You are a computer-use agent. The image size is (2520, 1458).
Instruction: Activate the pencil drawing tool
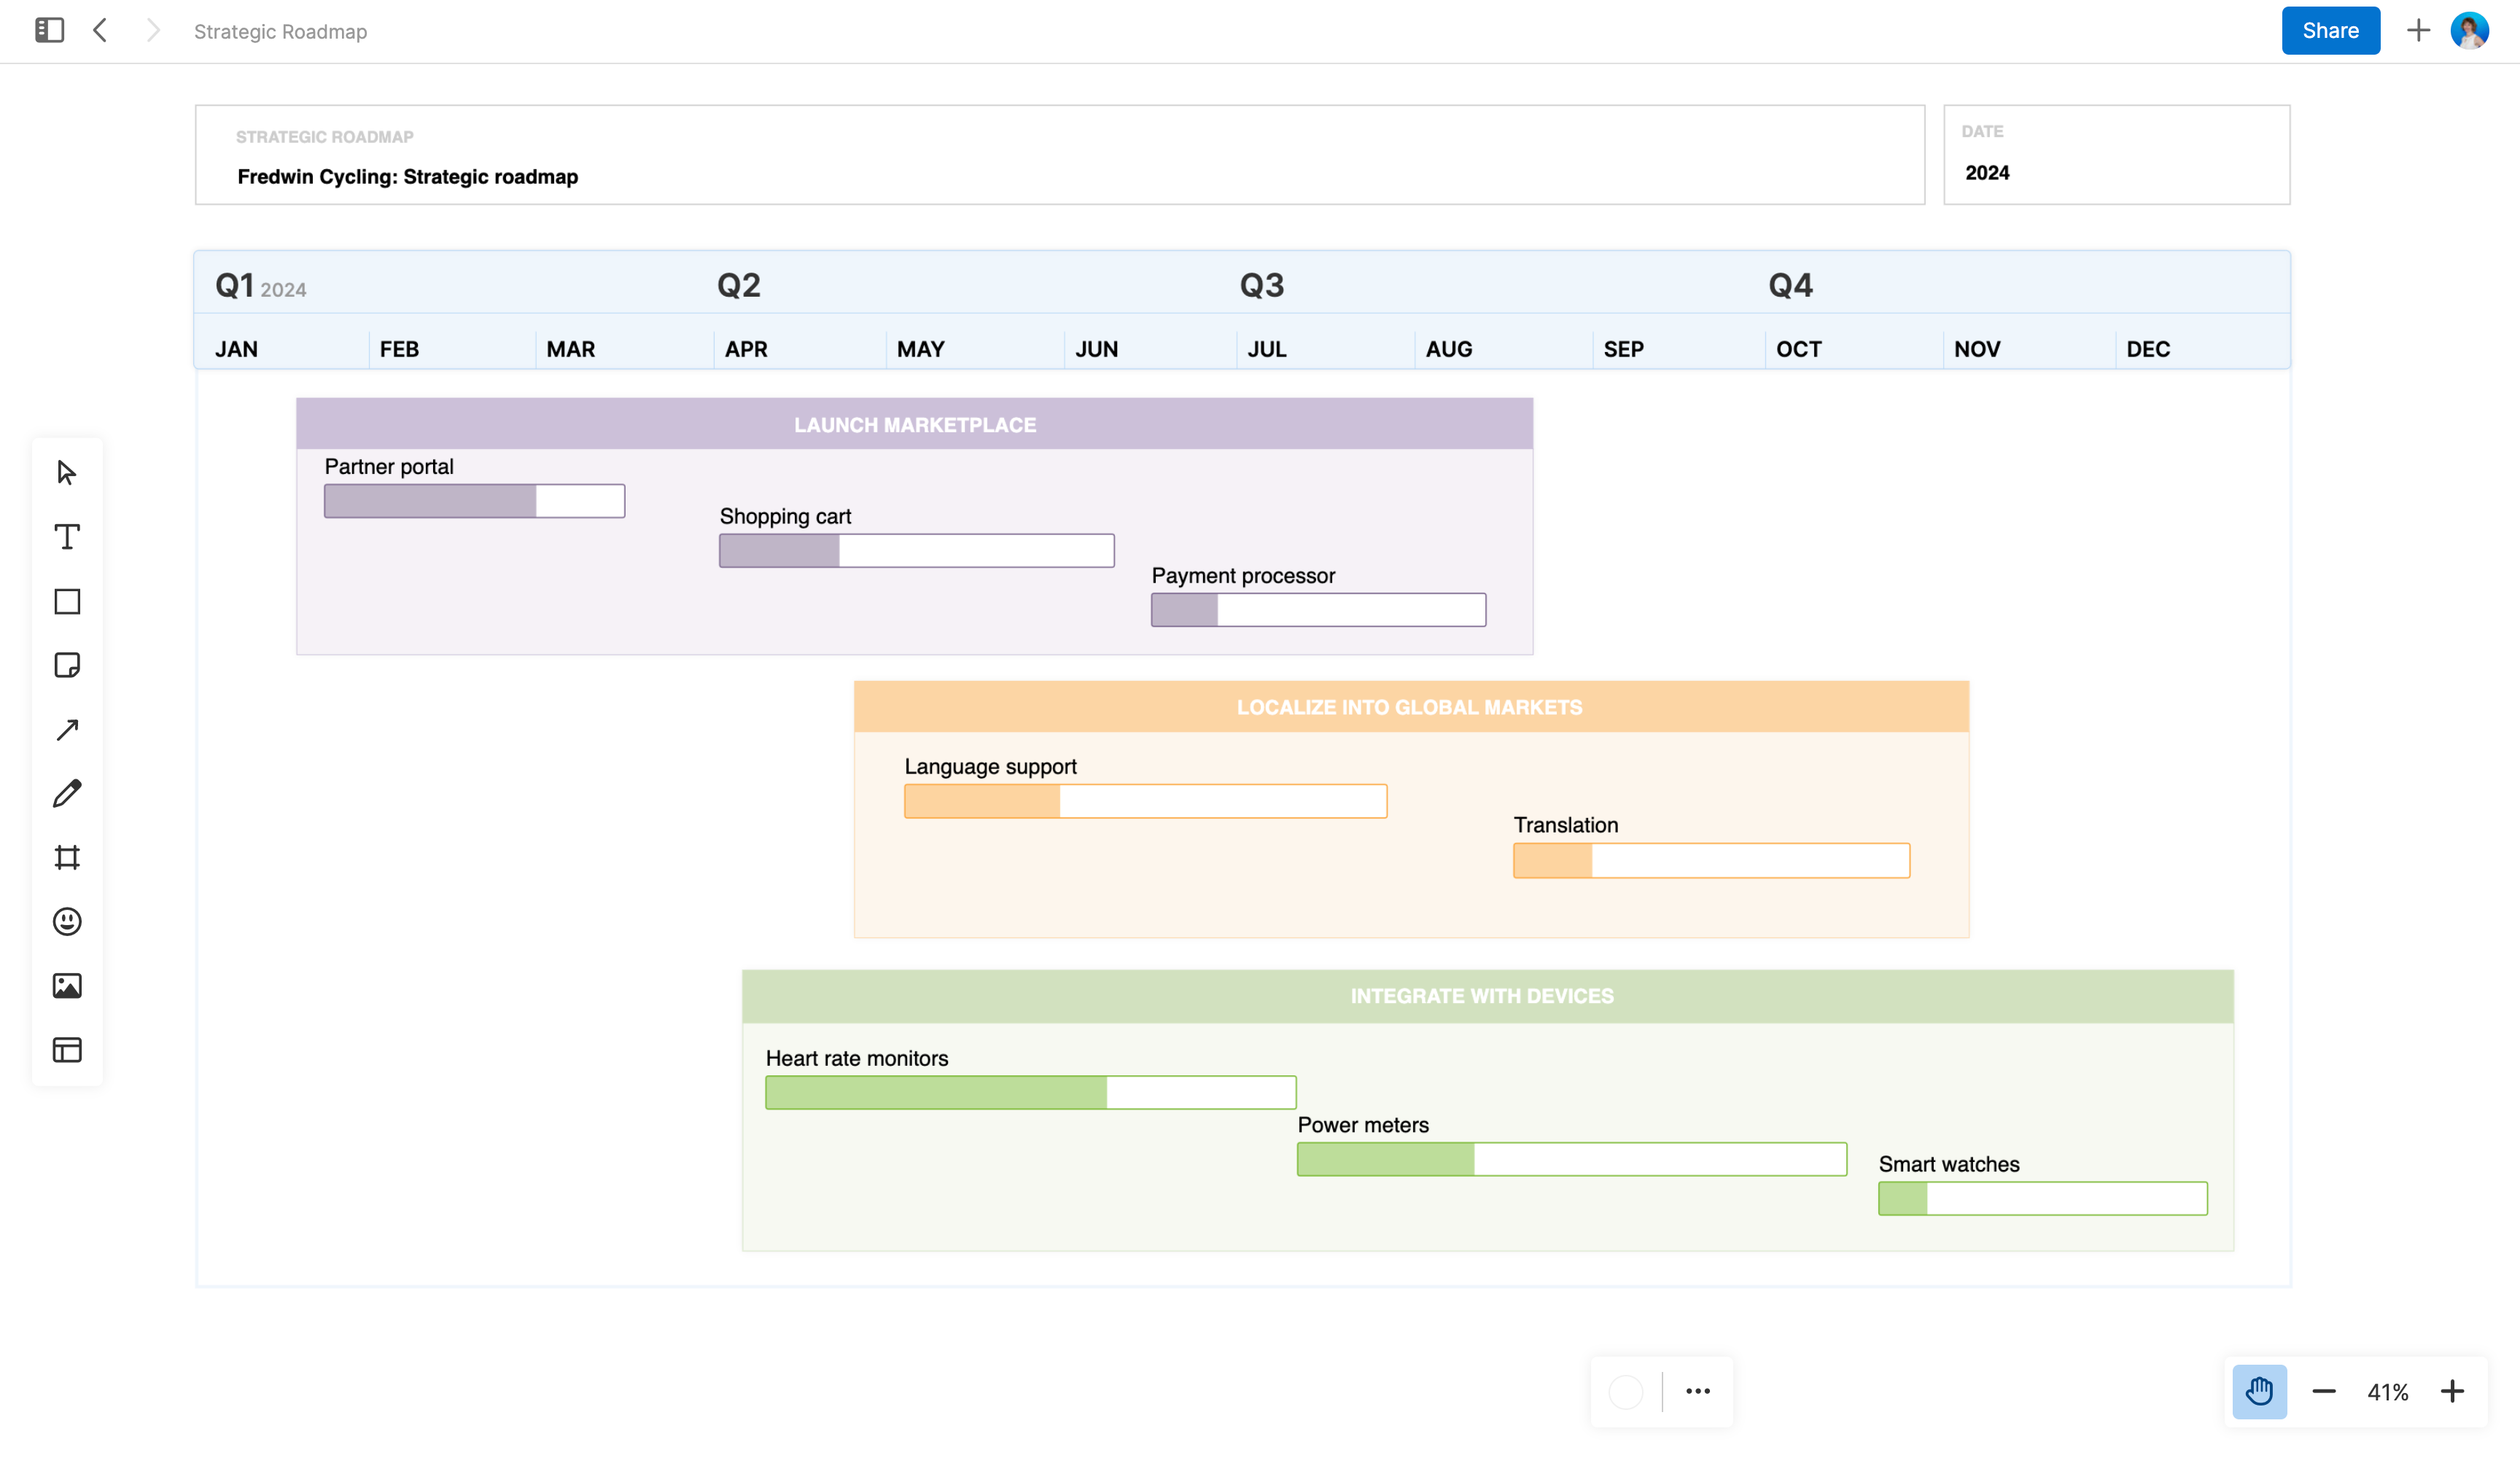pyautogui.click(x=66, y=793)
